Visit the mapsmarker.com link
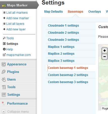This screenshot has height=114, width=108. coord(18,55)
